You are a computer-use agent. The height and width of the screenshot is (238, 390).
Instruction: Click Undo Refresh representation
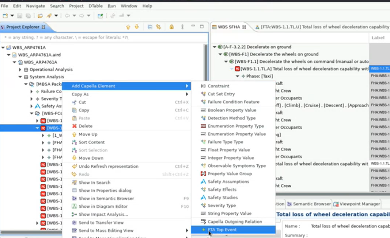tap(126, 166)
